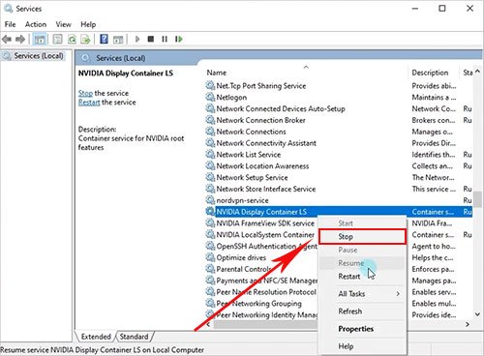
Task: Click the Properties toolbar icon
Action: point(57,40)
